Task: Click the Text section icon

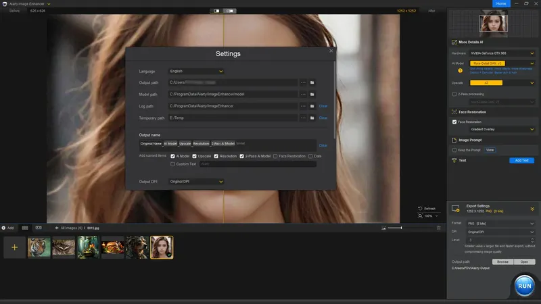Action: [x=454, y=160]
